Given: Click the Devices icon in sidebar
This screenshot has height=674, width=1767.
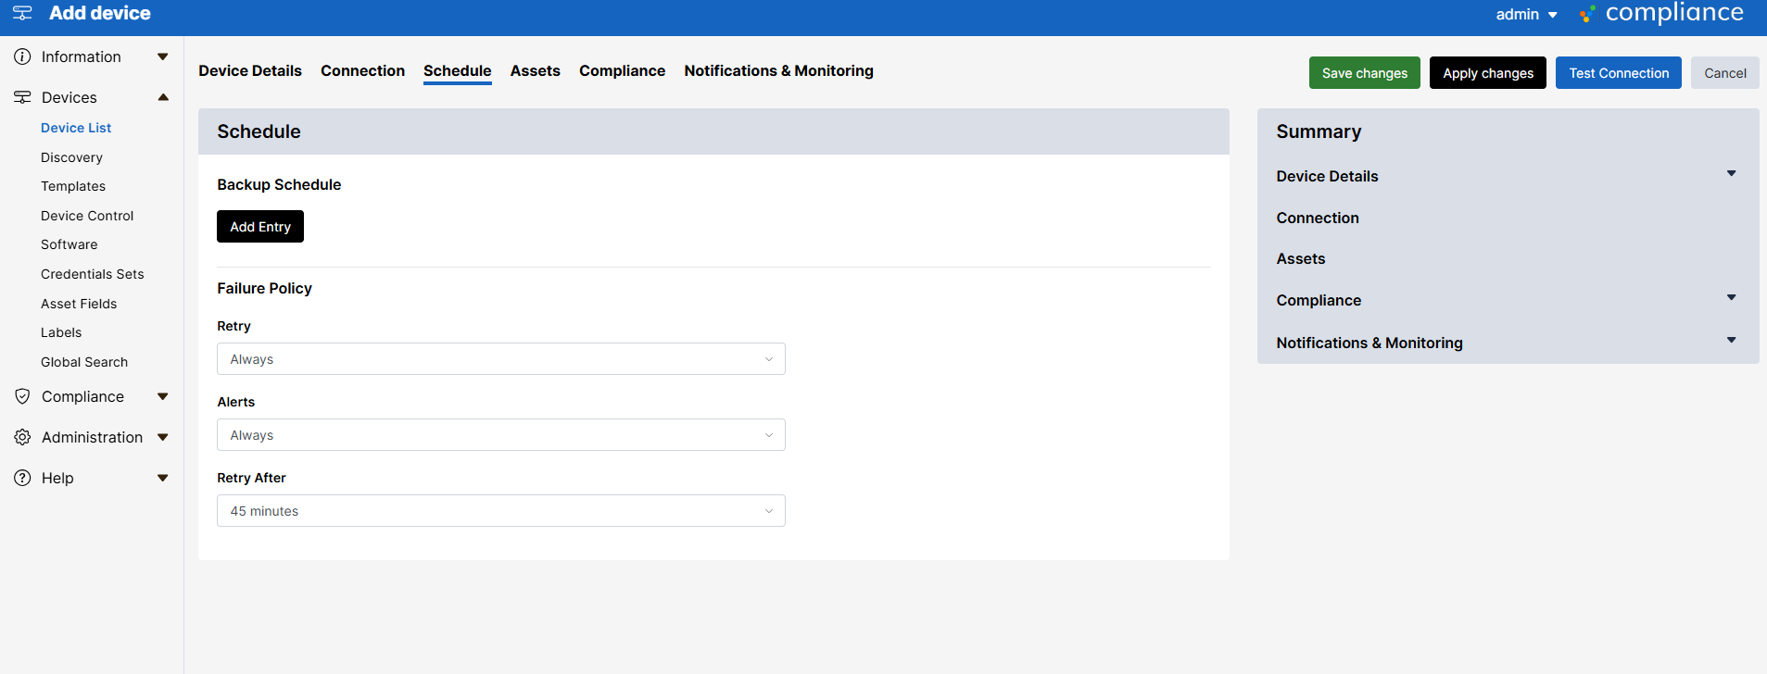Looking at the screenshot, I should pyautogui.click(x=22, y=97).
